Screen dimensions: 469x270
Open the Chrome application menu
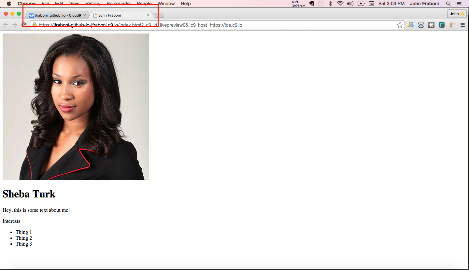point(27,4)
